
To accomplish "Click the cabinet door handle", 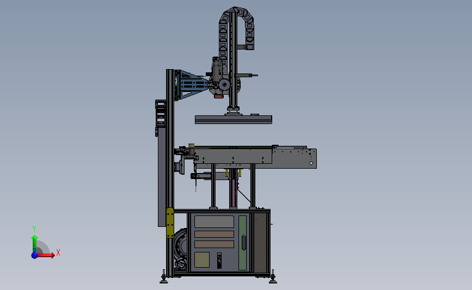I will [243, 243].
